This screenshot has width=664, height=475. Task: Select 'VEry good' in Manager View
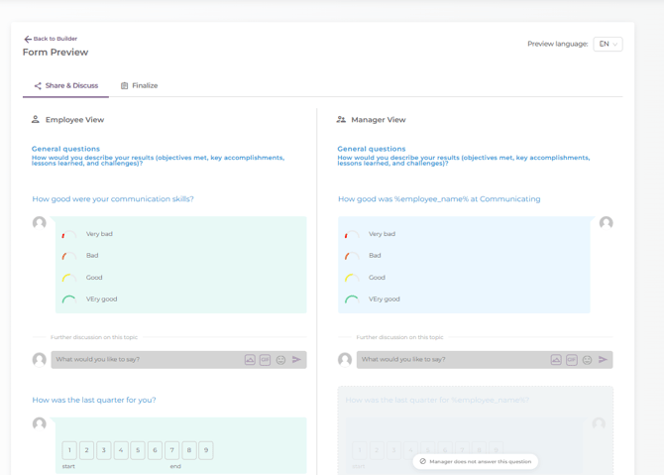point(383,298)
